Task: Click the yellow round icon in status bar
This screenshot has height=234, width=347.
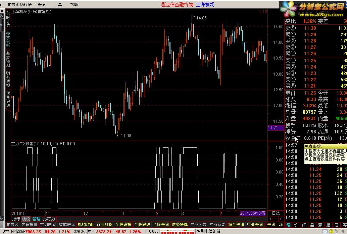Action: tap(331, 231)
